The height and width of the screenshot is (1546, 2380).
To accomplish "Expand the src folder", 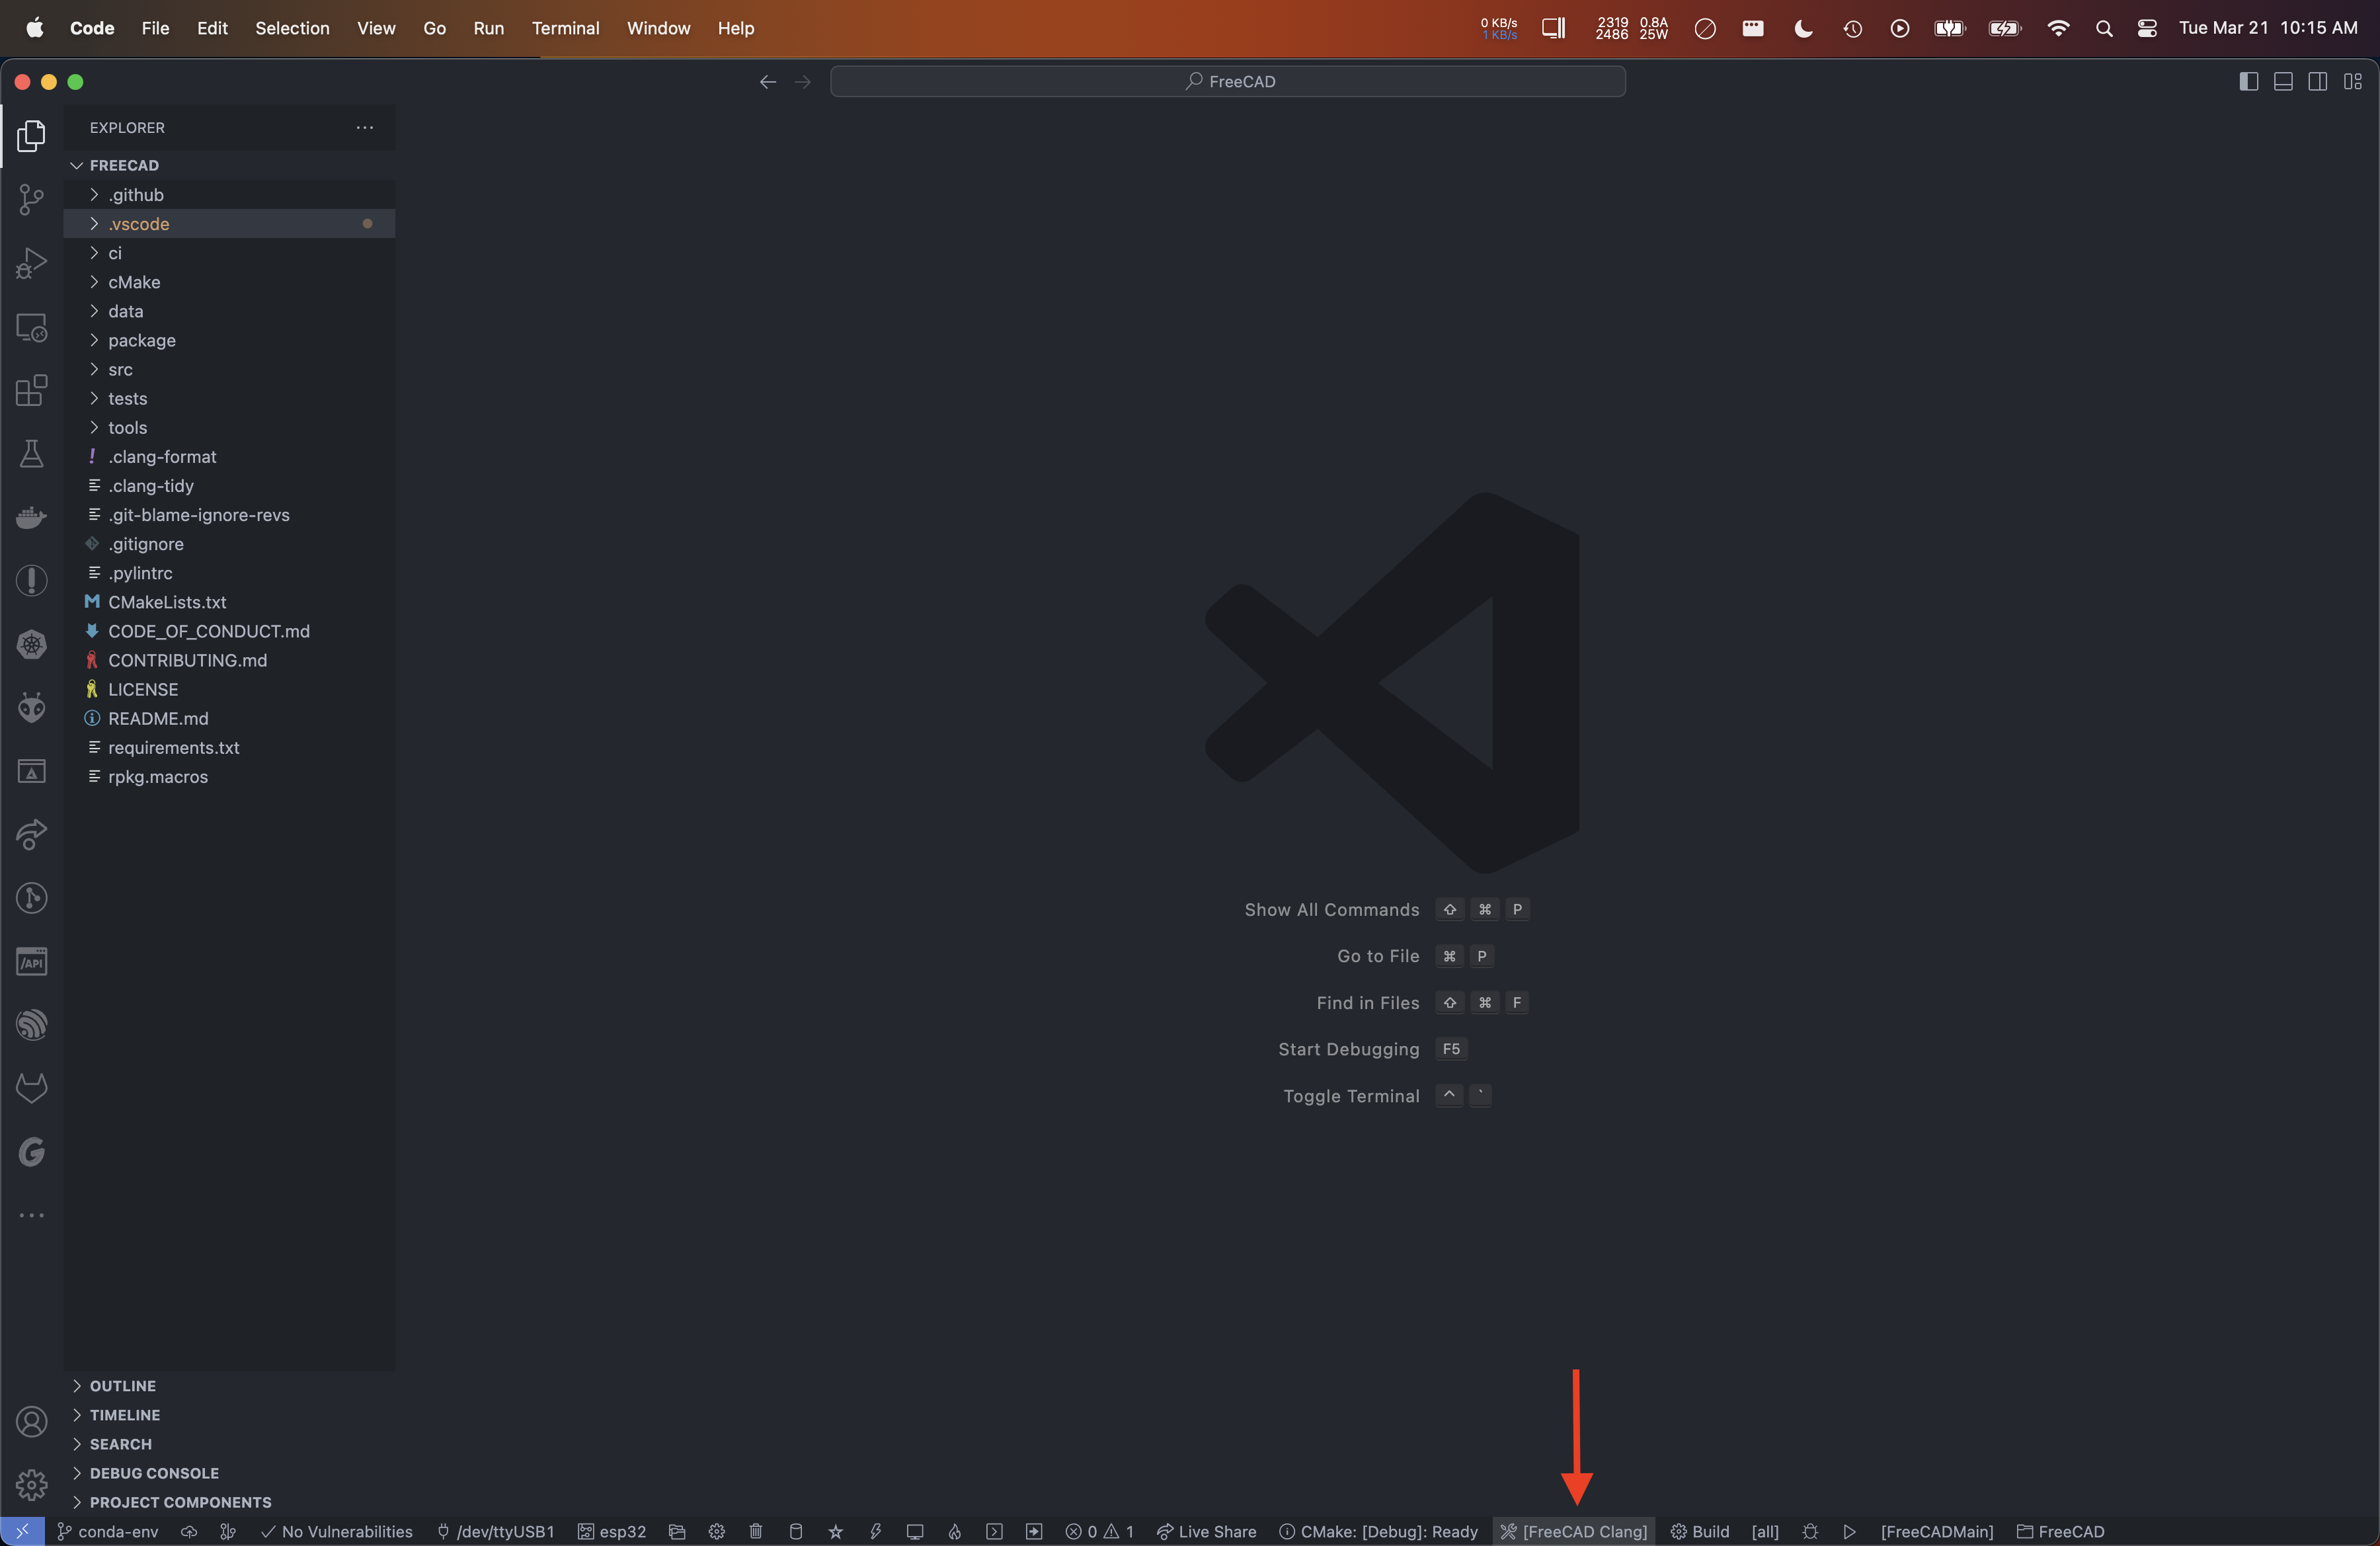I will [x=120, y=369].
